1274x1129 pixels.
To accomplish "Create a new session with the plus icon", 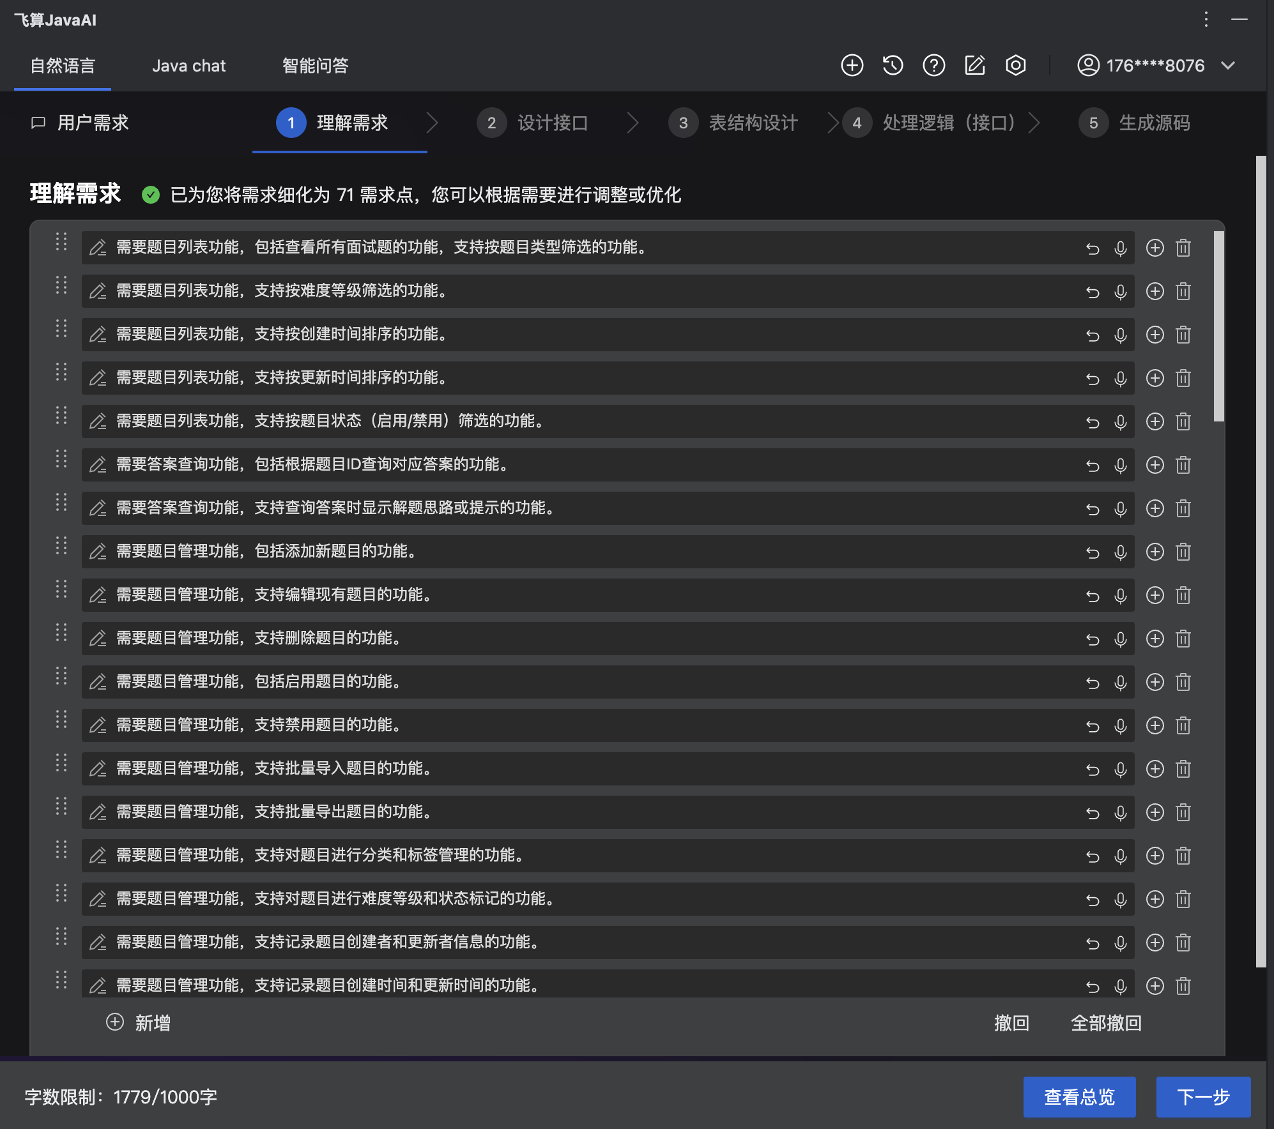I will pyautogui.click(x=852, y=65).
